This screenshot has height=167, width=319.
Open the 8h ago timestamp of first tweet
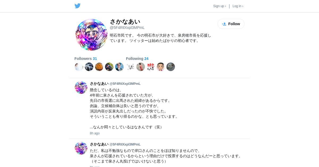click(x=95, y=133)
